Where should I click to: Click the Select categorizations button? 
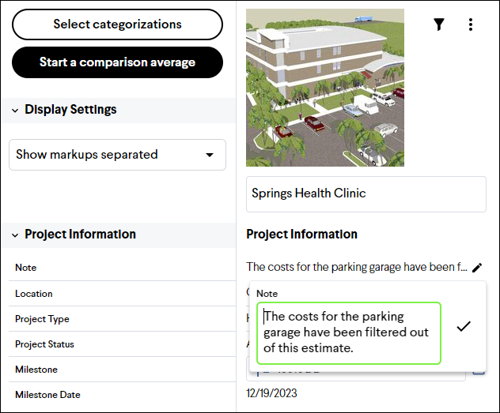(x=117, y=24)
